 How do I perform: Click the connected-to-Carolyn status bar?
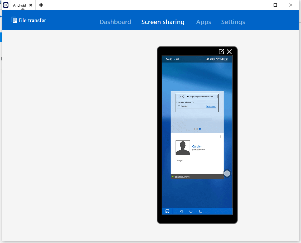(x=197, y=177)
